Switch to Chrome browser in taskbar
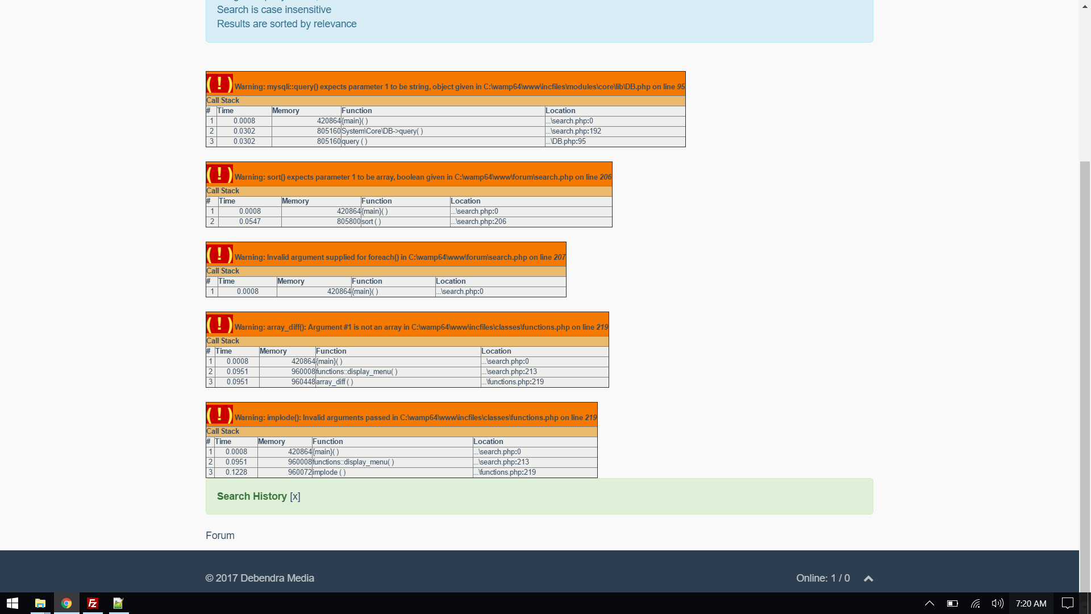 click(66, 603)
